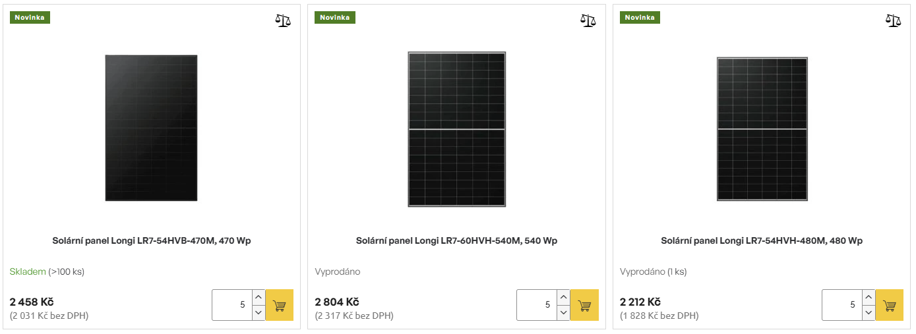Click the 540 Wp panel product image
The width and height of the screenshot is (916, 334).
(456, 129)
